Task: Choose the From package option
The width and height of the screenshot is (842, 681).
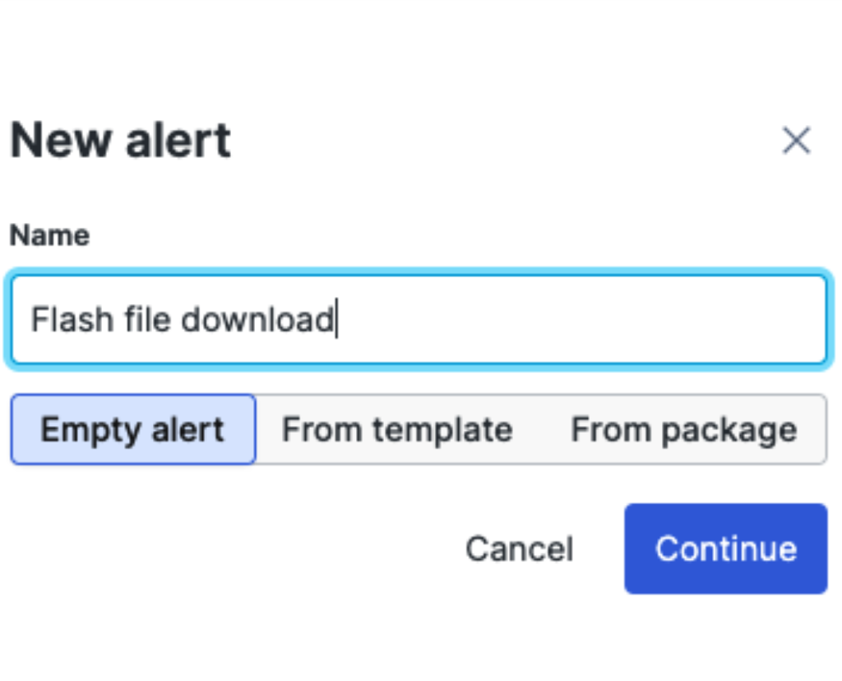Action: (683, 429)
